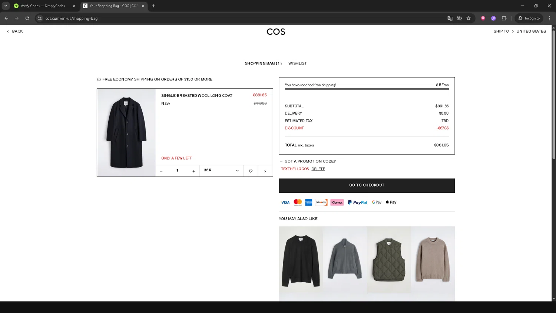Open the red shield extension icon
This screenshot has height=313, width=556.
pyautogui.click(x=483, y=18)
